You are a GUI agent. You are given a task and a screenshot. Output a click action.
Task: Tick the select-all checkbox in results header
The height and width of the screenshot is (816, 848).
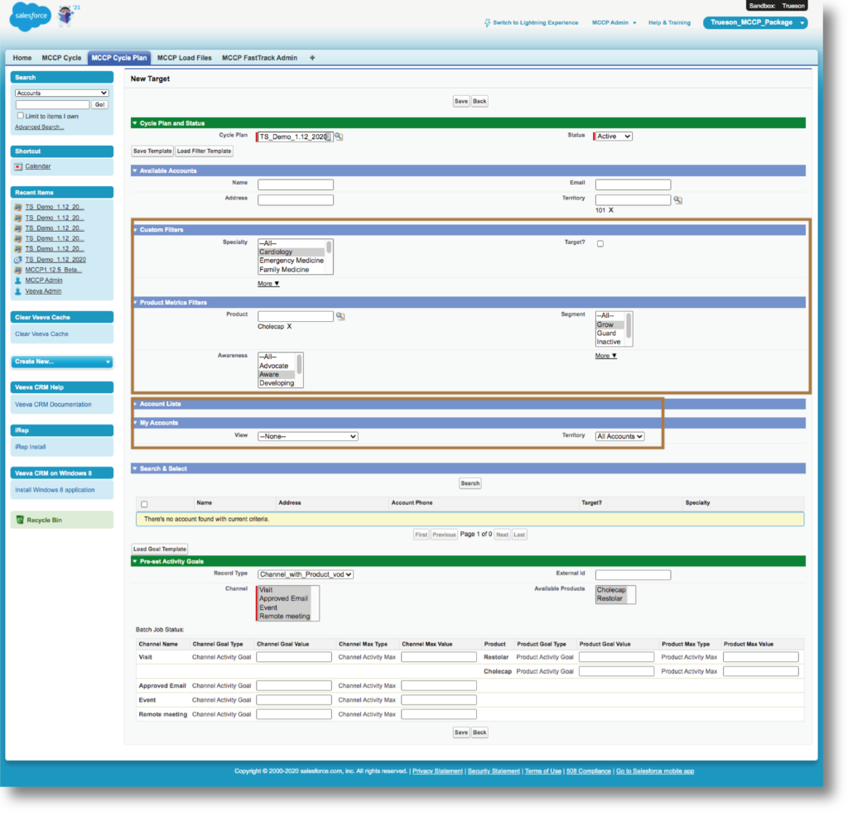pos(144,504)
